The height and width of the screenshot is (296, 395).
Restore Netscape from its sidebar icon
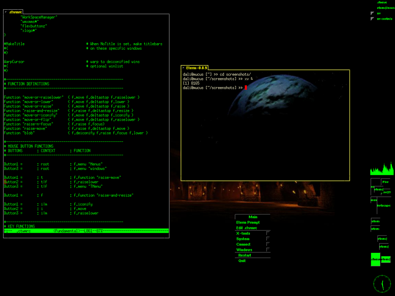[x=384, y=206]
